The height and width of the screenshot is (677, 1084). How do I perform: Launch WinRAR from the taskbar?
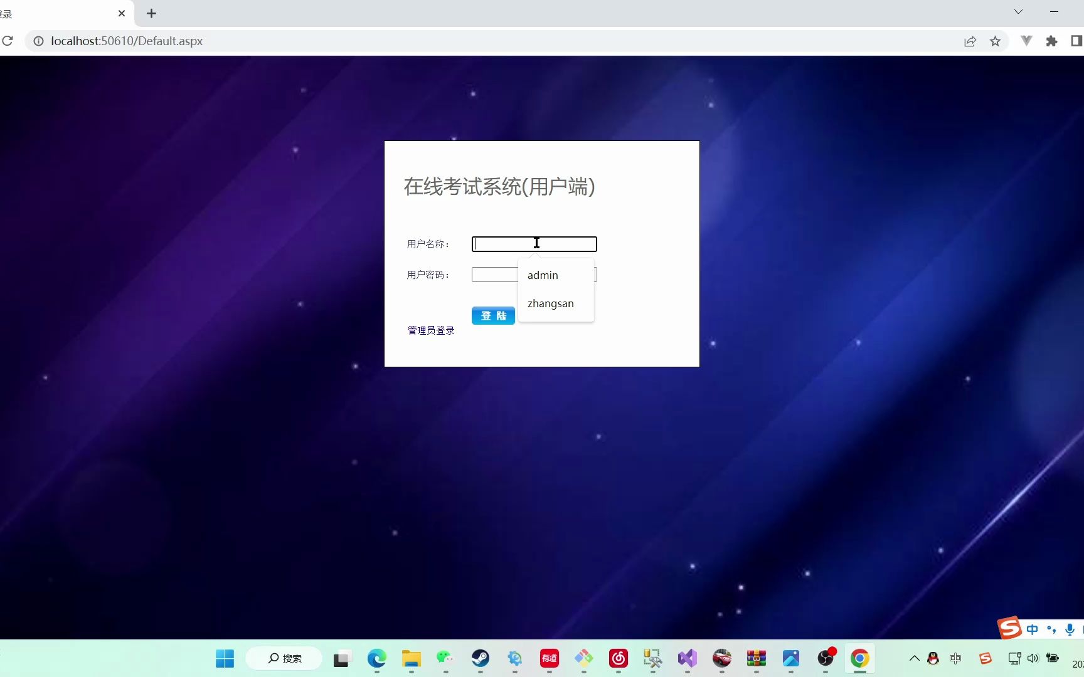point(756,659)
